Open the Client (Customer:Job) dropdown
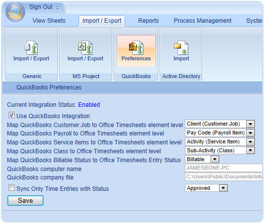The width and height of the screenshot is (265, 224). point(220,124)
